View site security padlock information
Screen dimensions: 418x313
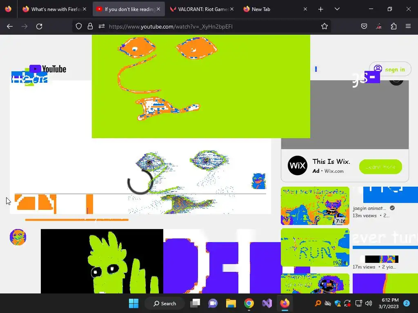pyautogui.click(x=90, y=26)
